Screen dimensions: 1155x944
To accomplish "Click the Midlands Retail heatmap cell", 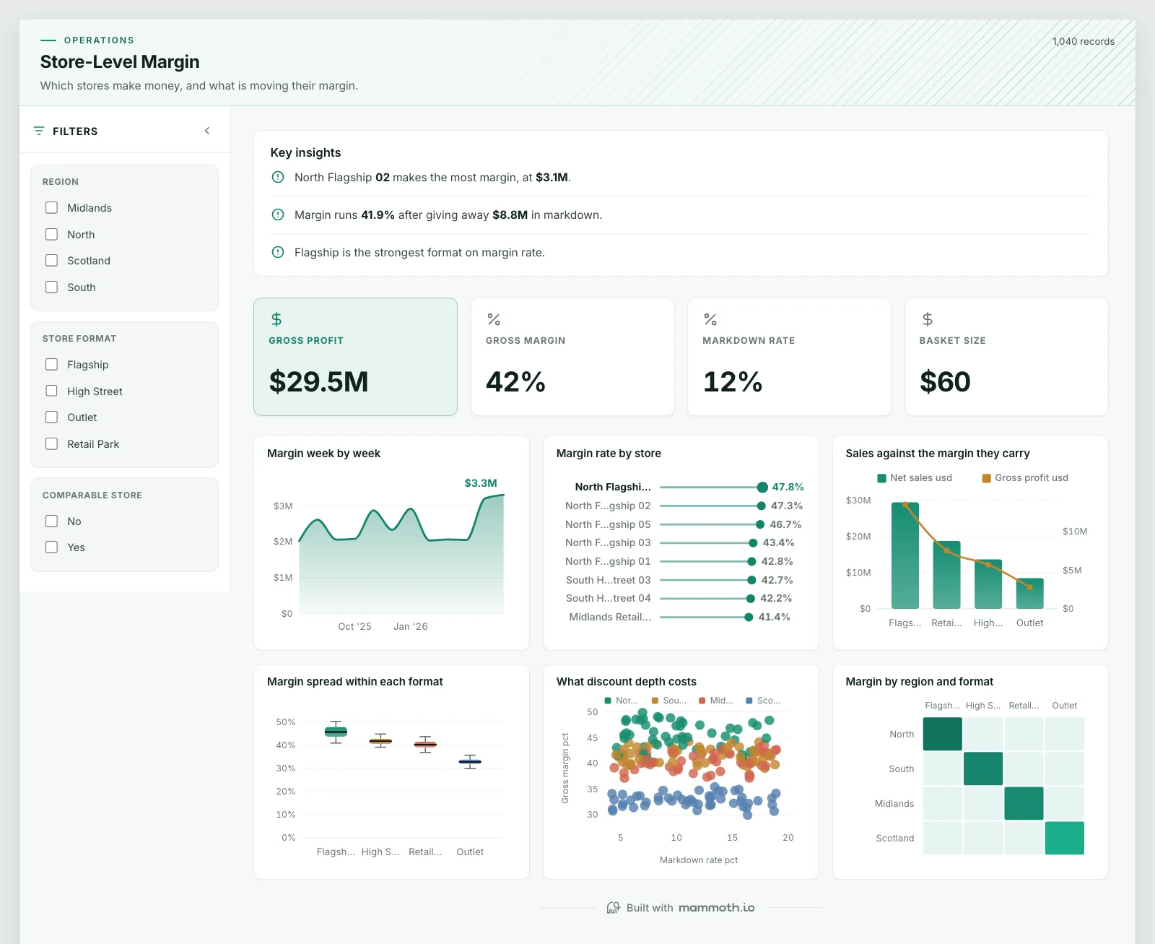I will click(1024, 803).
